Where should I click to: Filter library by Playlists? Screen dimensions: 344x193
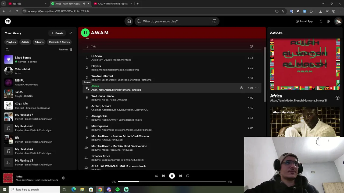tap(11, 42)
